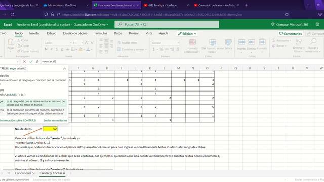The height and width of the screenshot is (182, 324).
Task: Toggle underline S formatting
Action: [57, 49]
